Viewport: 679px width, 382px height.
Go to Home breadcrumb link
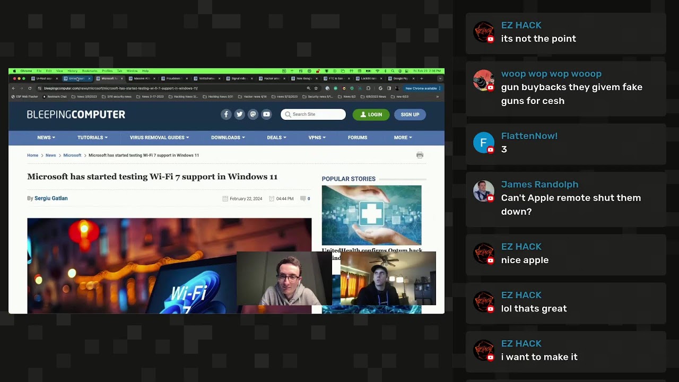point(32,155)
